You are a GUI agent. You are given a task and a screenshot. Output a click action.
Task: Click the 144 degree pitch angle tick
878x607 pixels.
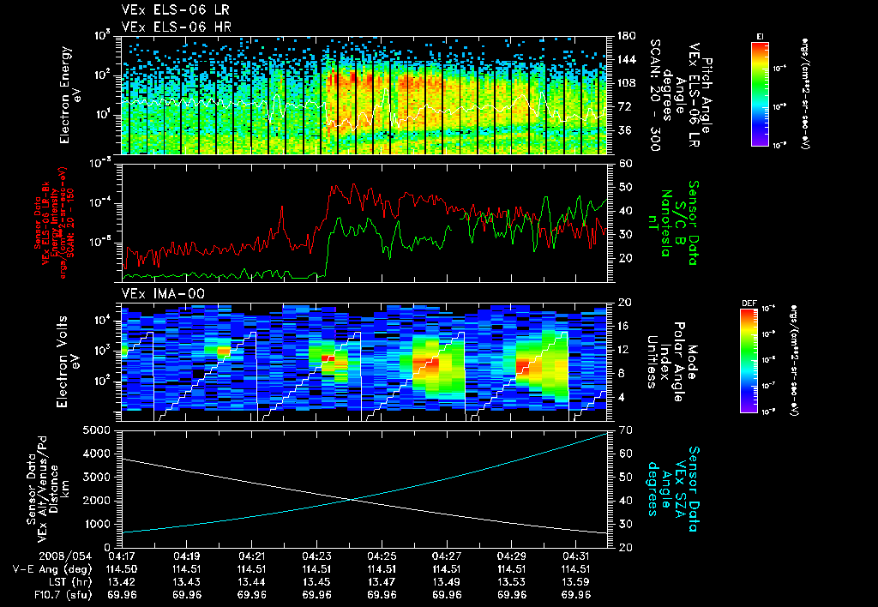(x=625, y=59)
